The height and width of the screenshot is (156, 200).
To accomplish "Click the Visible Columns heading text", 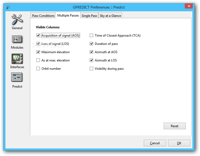I will pyautogui.click(x=48, y=27).
